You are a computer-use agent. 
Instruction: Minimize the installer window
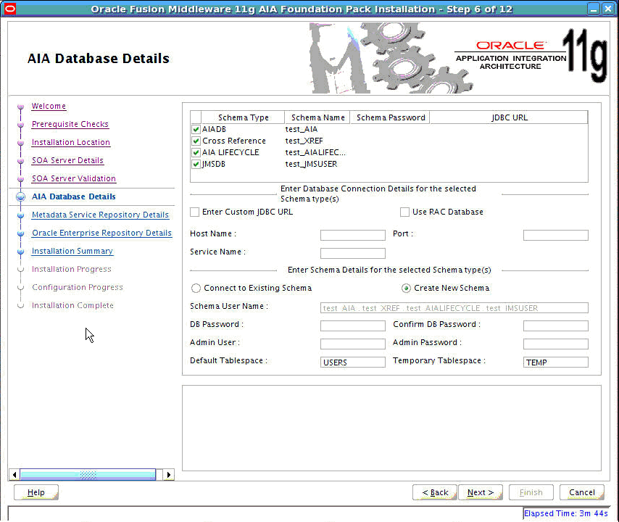tap(594, 9)
